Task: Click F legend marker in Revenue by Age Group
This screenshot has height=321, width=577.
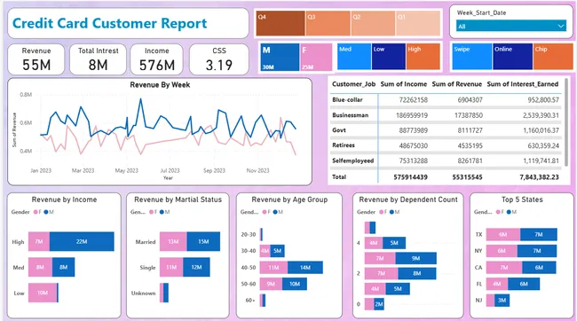Action: click(265, 212)
